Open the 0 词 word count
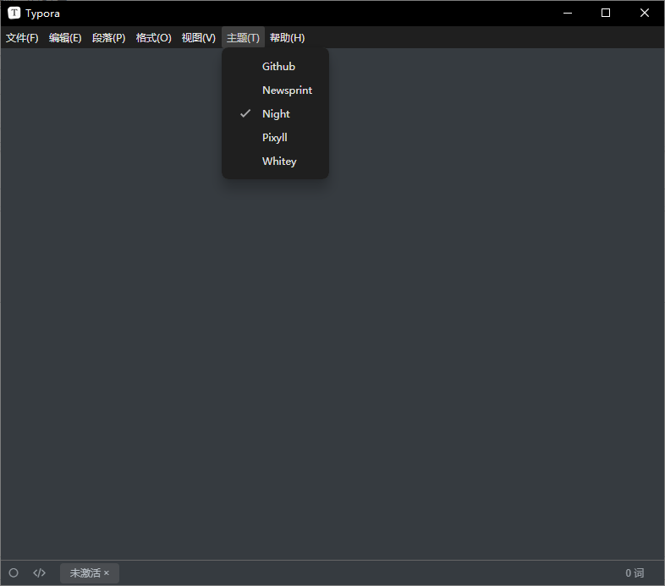 tap(635, 573)
